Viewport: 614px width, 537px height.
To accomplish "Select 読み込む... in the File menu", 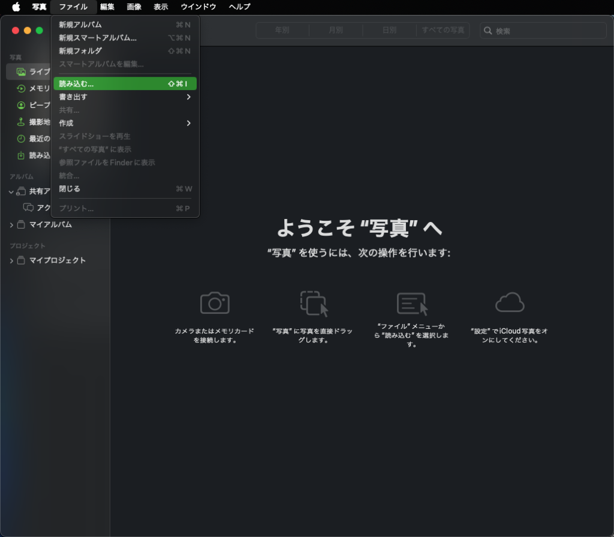I will coord(125,83).
